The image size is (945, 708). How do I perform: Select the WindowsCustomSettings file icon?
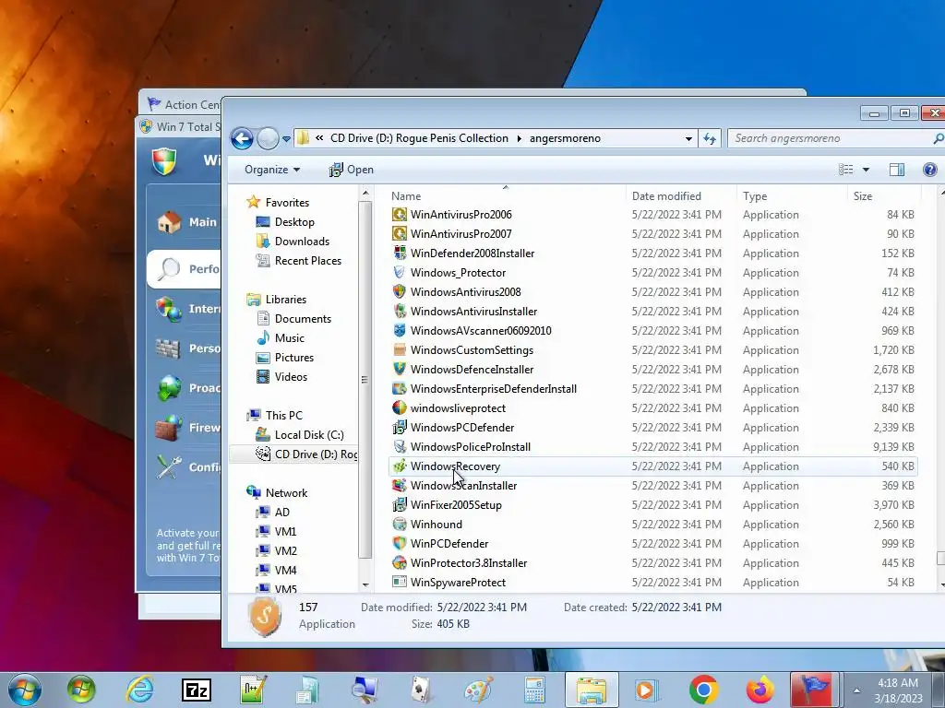pyautogui.click(x=399, y=349)
